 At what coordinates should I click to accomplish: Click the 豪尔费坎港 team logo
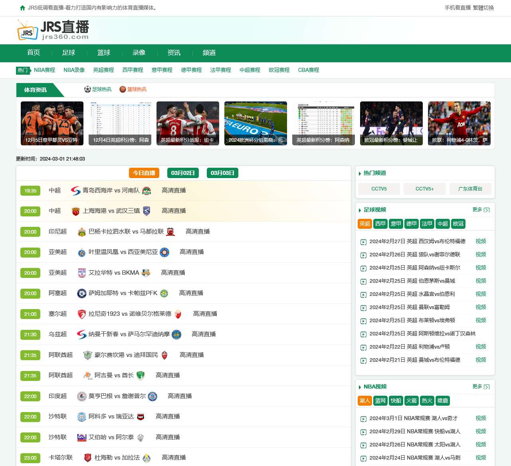tap(88, 355)
